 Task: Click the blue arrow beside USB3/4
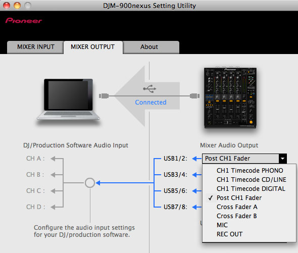[x=196, y=175]
